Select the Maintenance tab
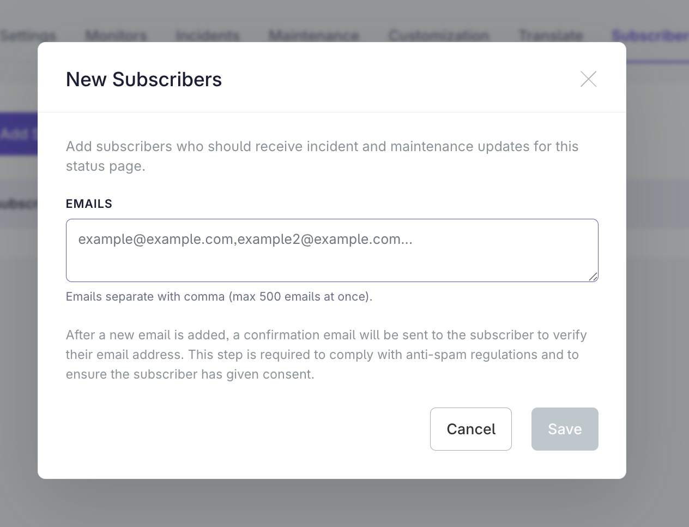Viewport: 689px width, 527px height. tap(314, 36)
